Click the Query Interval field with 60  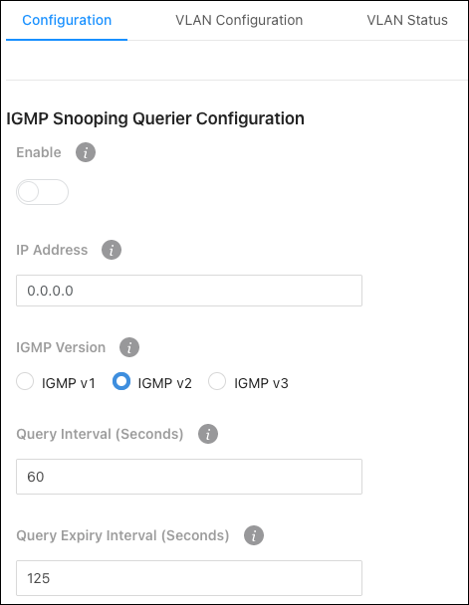click(189, 477)
